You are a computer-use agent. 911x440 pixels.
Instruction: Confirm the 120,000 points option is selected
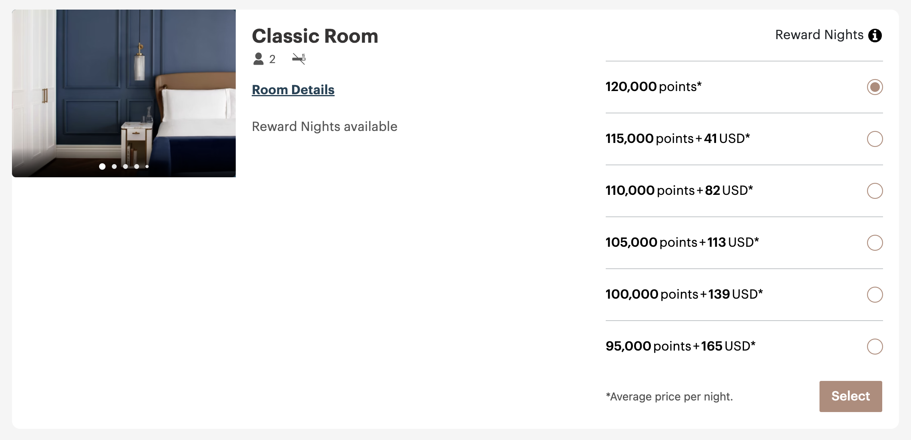874,87
